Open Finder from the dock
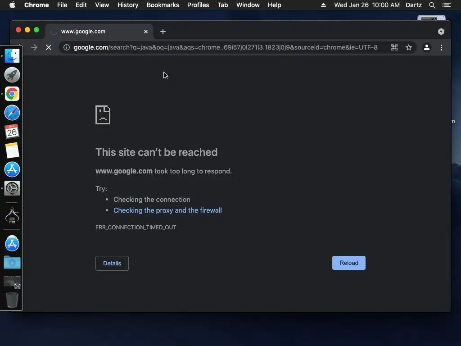 pos(12,56)
